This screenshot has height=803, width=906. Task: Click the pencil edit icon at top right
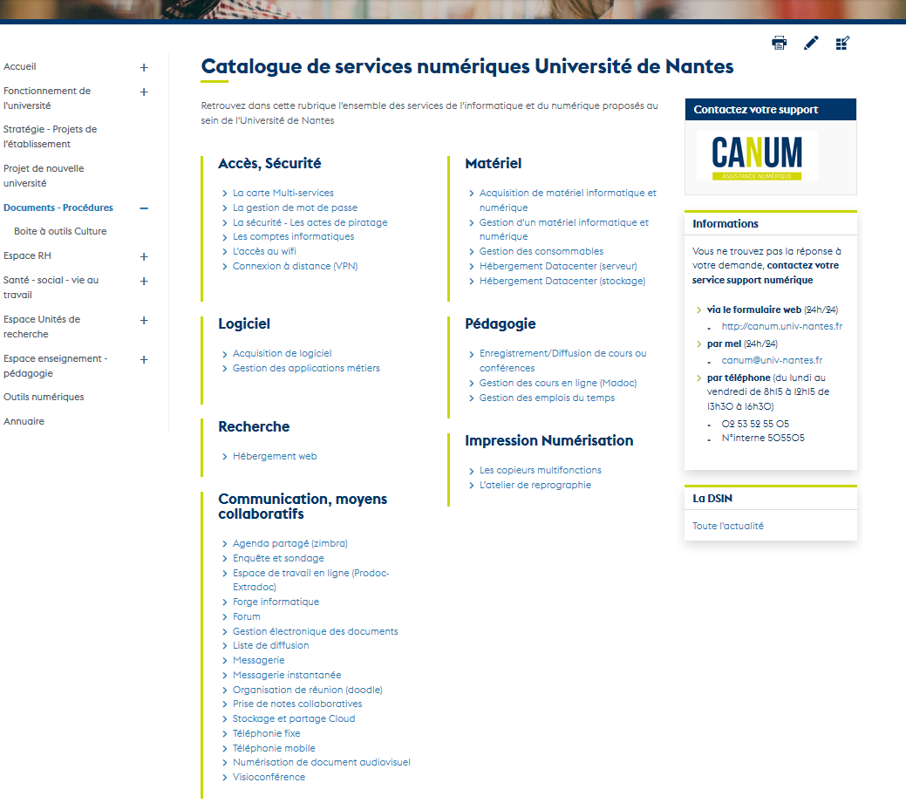811,42
